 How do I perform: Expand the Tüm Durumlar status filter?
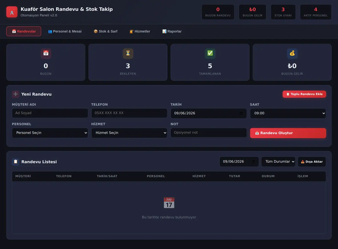pyautogui.click(x=278, y=162)
